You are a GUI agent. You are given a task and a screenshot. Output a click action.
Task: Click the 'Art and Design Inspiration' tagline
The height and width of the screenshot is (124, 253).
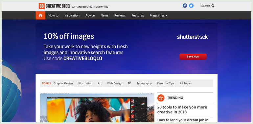point(90,7)
